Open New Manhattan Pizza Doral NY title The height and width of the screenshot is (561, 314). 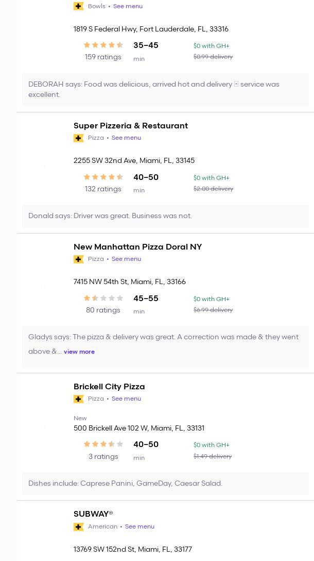click(137, 247)
